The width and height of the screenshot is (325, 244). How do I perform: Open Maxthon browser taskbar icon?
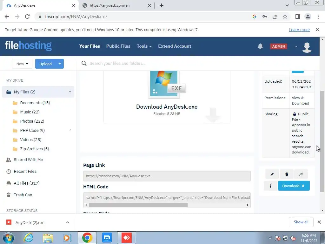[x=107, y=238]
